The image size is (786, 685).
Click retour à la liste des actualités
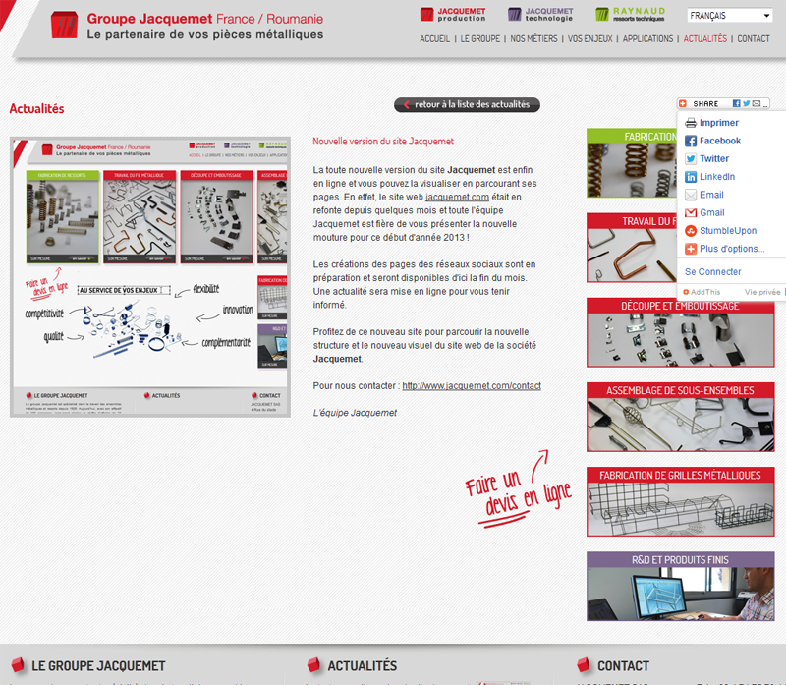[467, 104]
